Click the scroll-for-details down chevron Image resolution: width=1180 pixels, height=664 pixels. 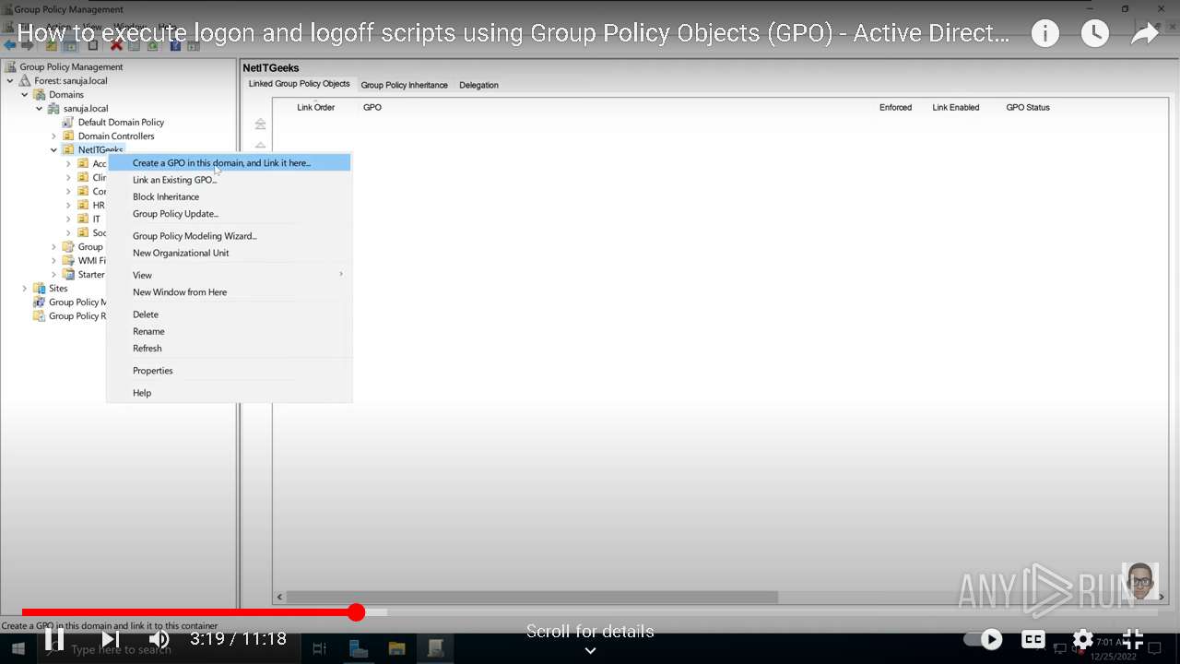pyautogui.click(x=590, y=650)
